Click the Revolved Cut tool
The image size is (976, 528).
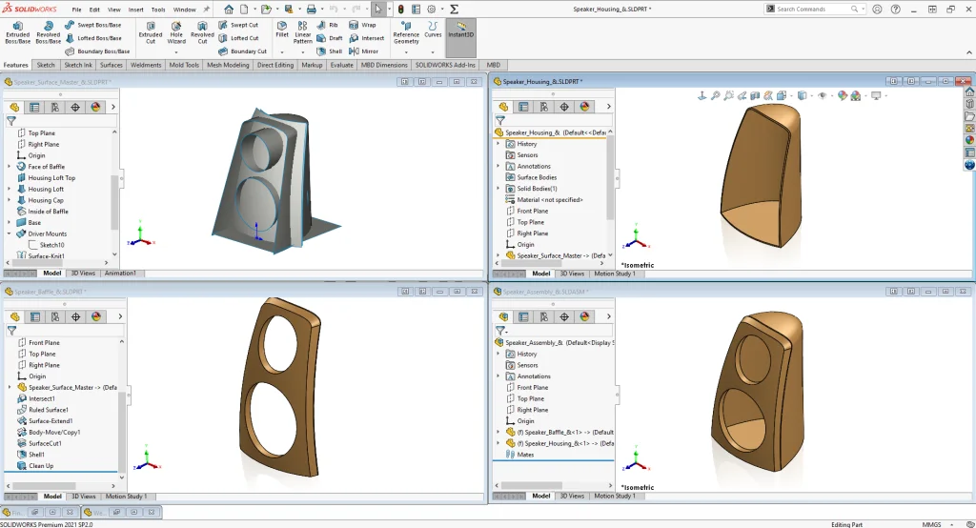coord(202,32)
